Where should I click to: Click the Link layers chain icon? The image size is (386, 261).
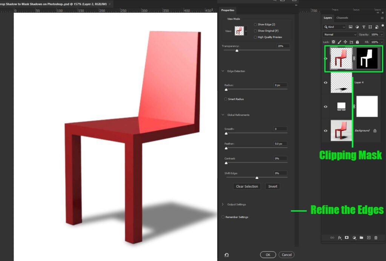(x=331, y=238)
